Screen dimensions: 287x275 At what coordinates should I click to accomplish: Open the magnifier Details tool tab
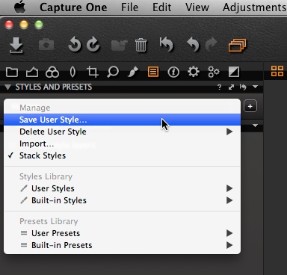[113, 72]
